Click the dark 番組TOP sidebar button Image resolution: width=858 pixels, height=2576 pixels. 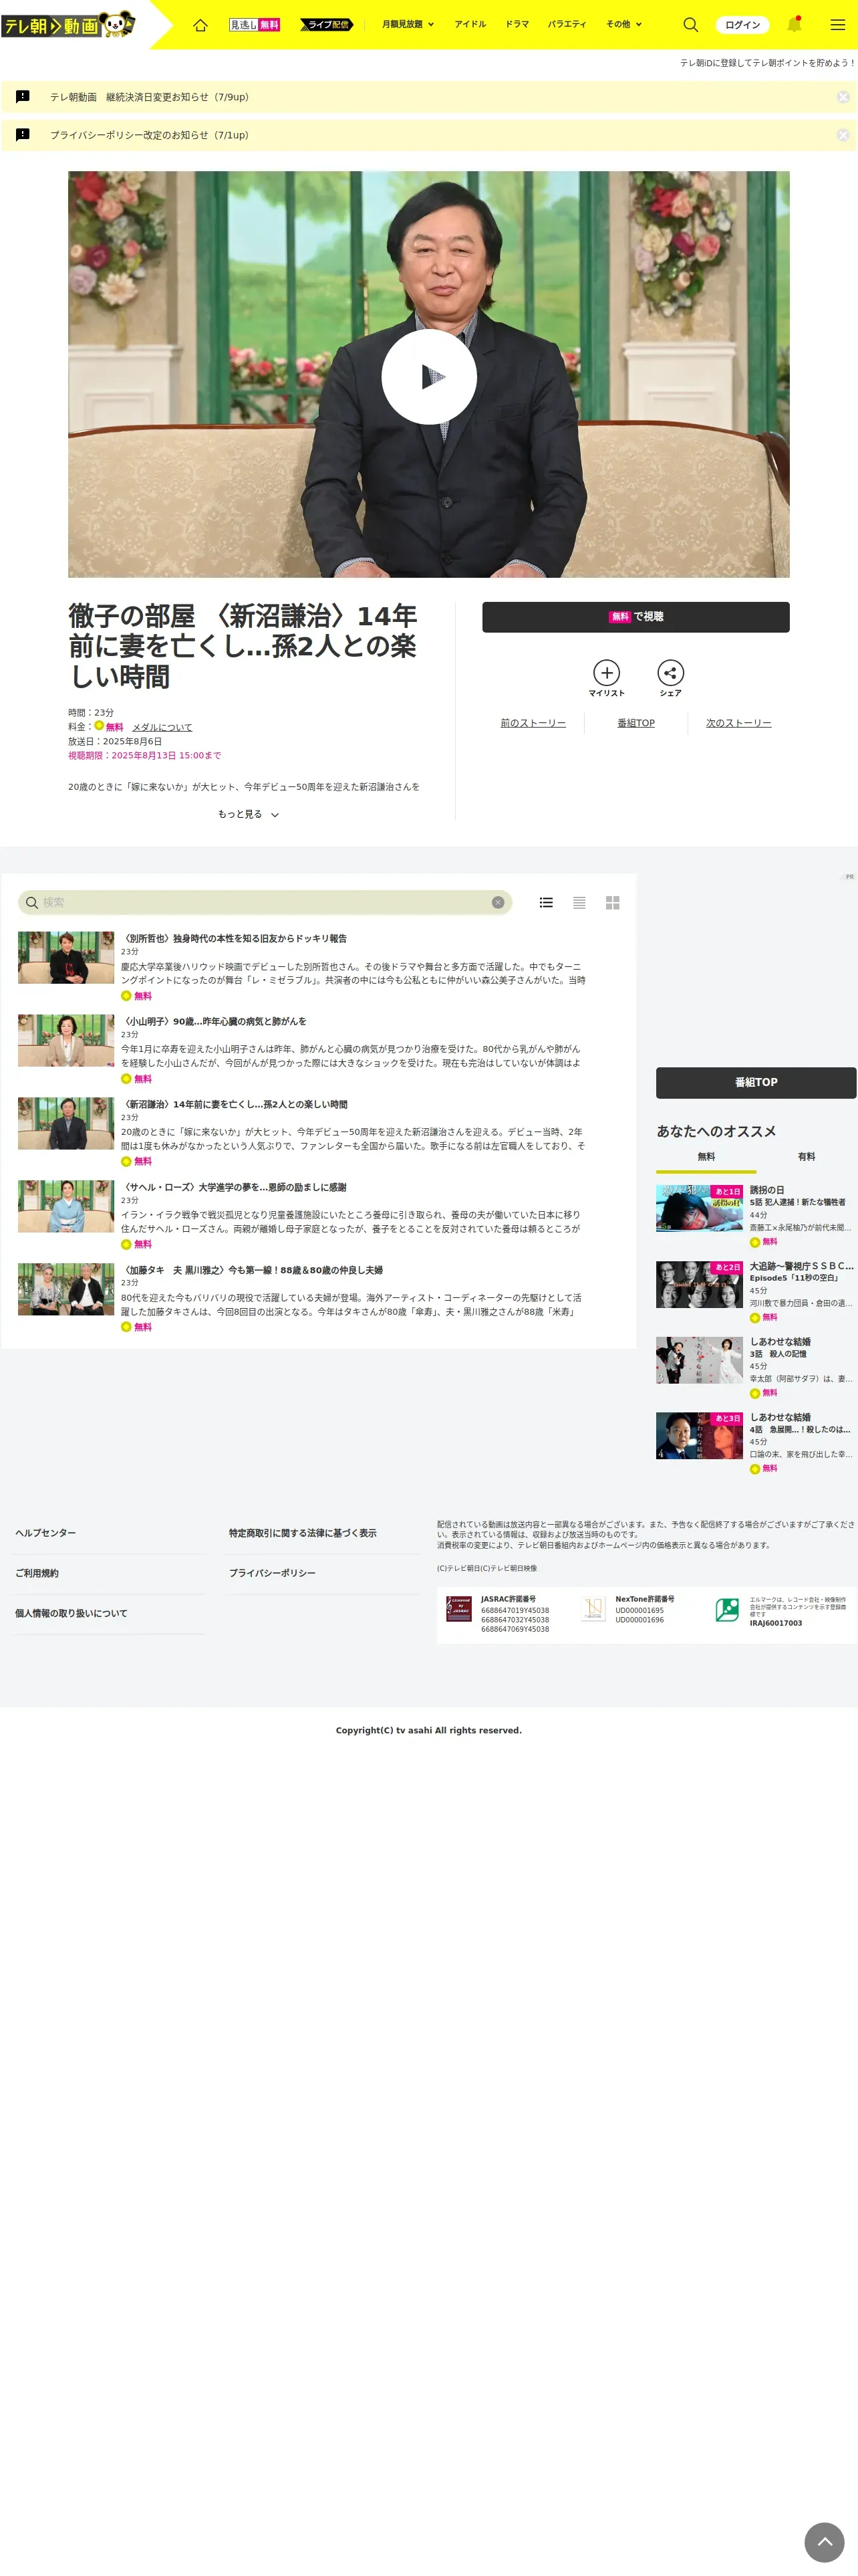pyautogui.click(x=756, y=1082)
